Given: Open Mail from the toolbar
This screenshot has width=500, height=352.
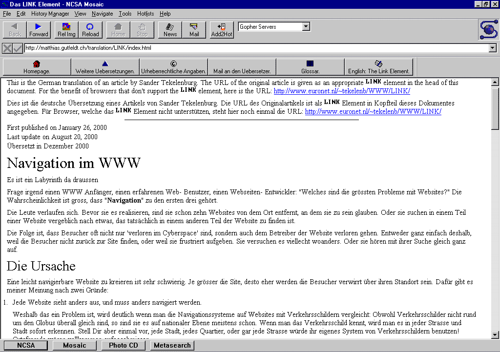Looking at the screenshot, I should point(194,30).
